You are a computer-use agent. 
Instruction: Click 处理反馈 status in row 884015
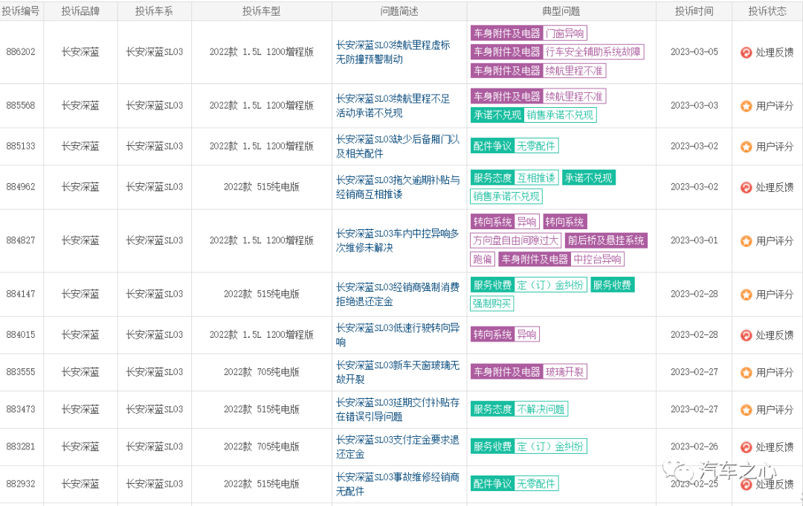pyautogui.click(x=774, y=336)
